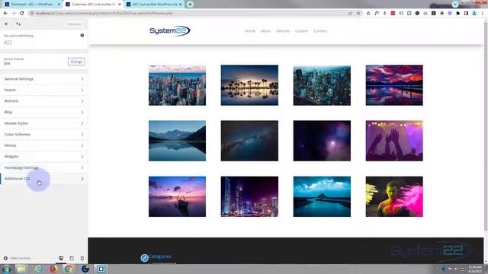
Task: Launch Firefox from taskbar
Action: point(54,269)
